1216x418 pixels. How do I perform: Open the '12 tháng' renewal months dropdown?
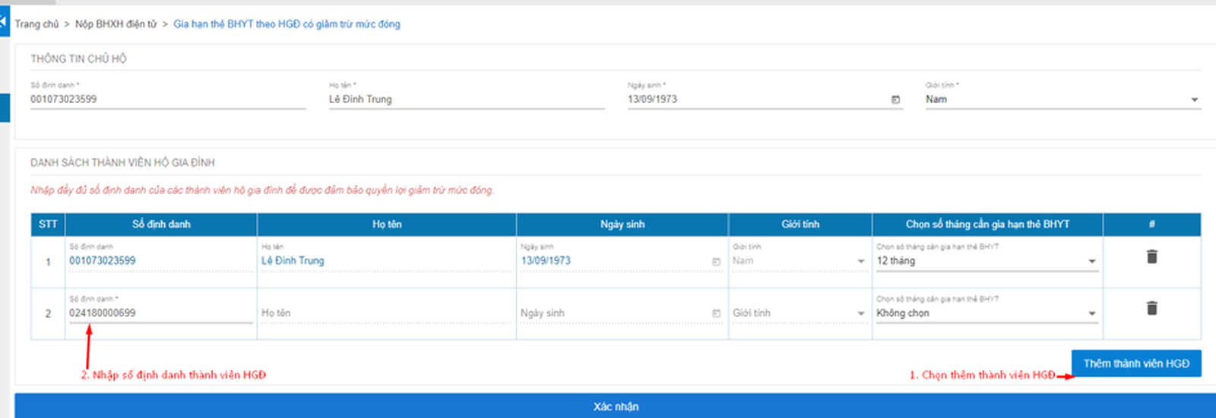(x=986, y=261)
